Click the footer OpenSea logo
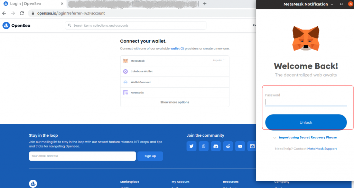Screen dimensions: 354x188 (33, 183)
